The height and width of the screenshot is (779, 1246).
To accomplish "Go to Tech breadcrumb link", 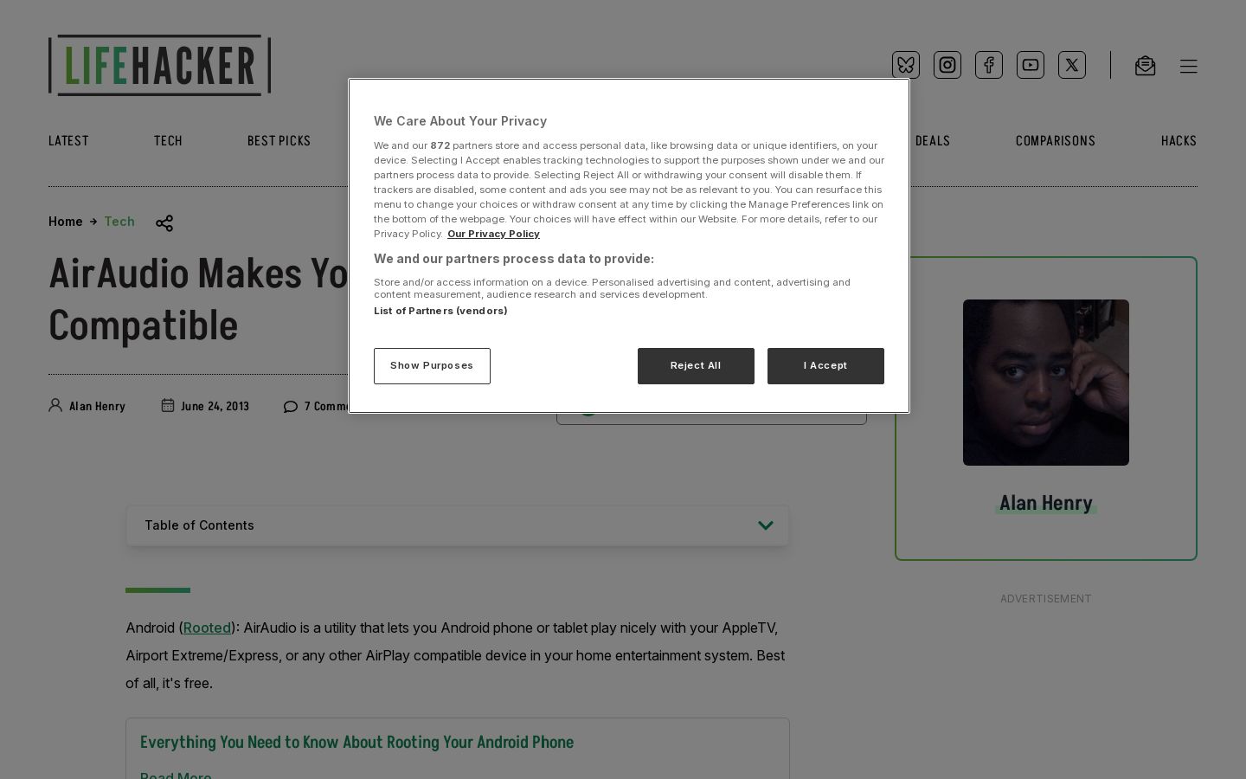I will (x=119, y=222).
